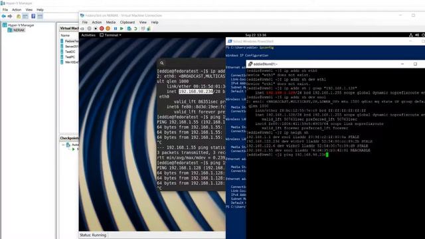
Task: Select the FedoraTest virtual machine row
Action: tap(69, 41)
